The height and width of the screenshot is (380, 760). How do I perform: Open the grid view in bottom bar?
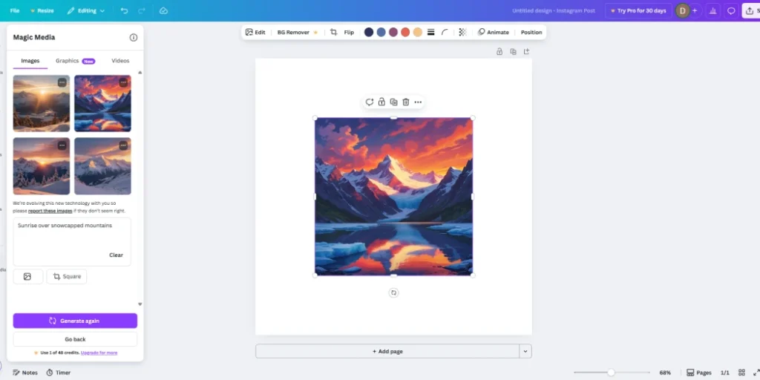click(741, 373)
